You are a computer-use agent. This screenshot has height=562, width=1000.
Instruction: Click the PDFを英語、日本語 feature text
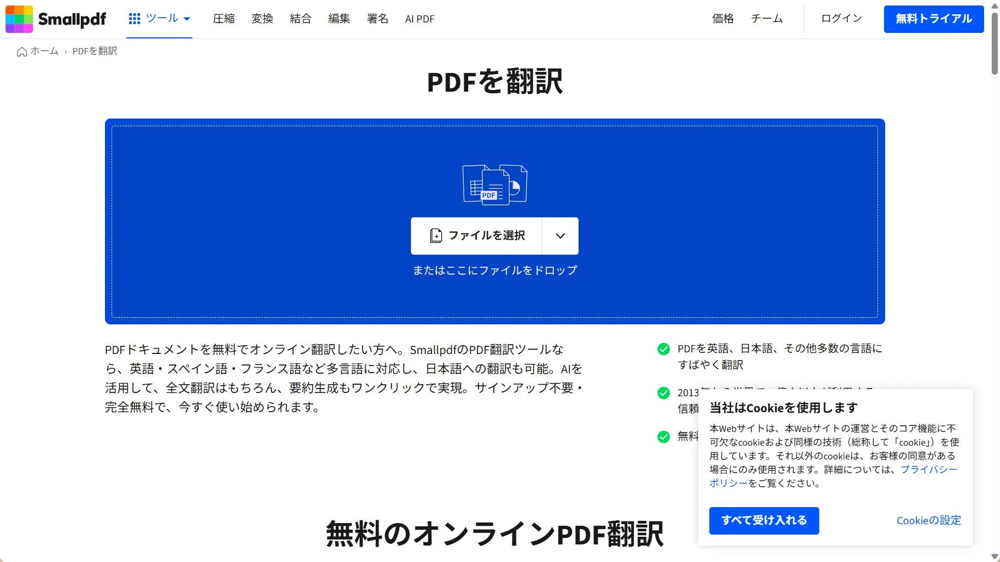(780, 357)
